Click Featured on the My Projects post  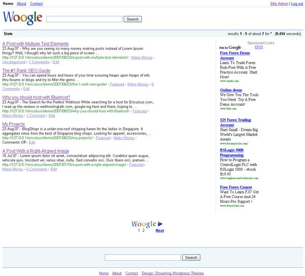click(x=103, y=138)
